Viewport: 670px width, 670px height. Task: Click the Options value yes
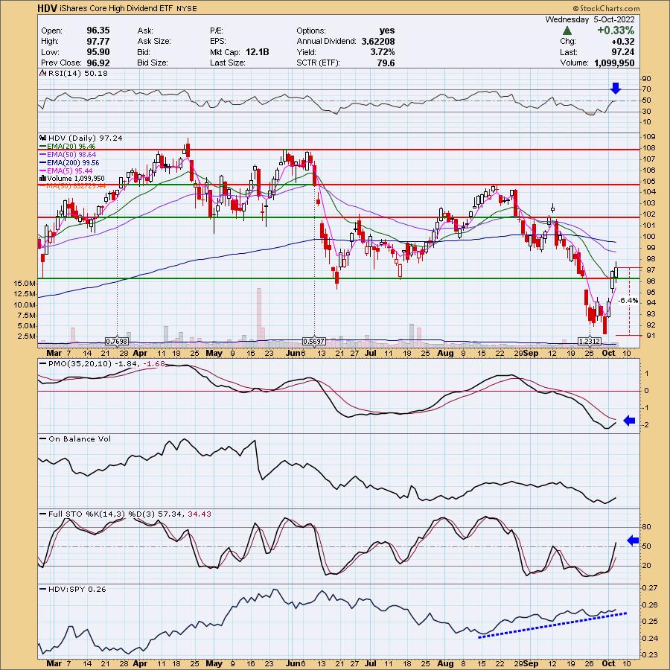(x=386, y=31)
